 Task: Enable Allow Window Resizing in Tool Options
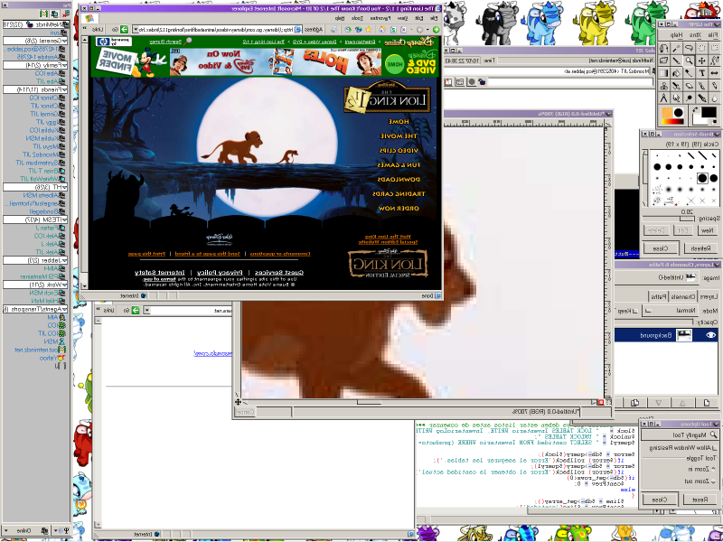tap(715, 447)
